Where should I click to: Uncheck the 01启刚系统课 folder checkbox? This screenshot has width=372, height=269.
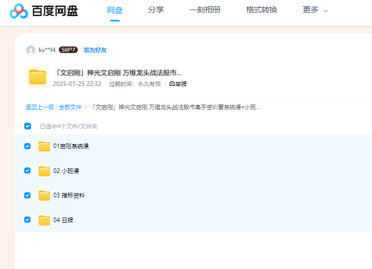coord(28,146)
